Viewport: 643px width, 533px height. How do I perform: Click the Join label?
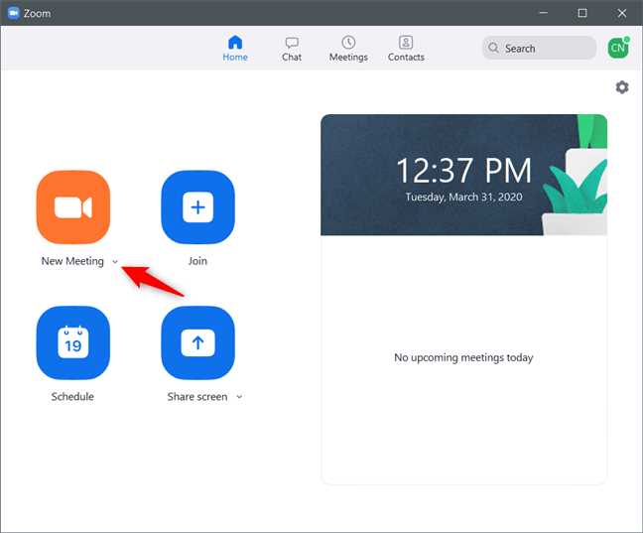click(x=197, y=261)
